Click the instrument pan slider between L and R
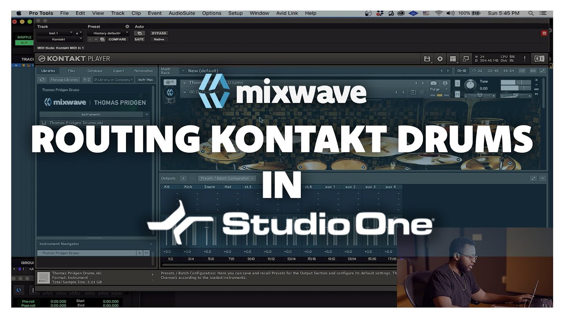This screenshot has height=317, width=564. click(480, 95)
